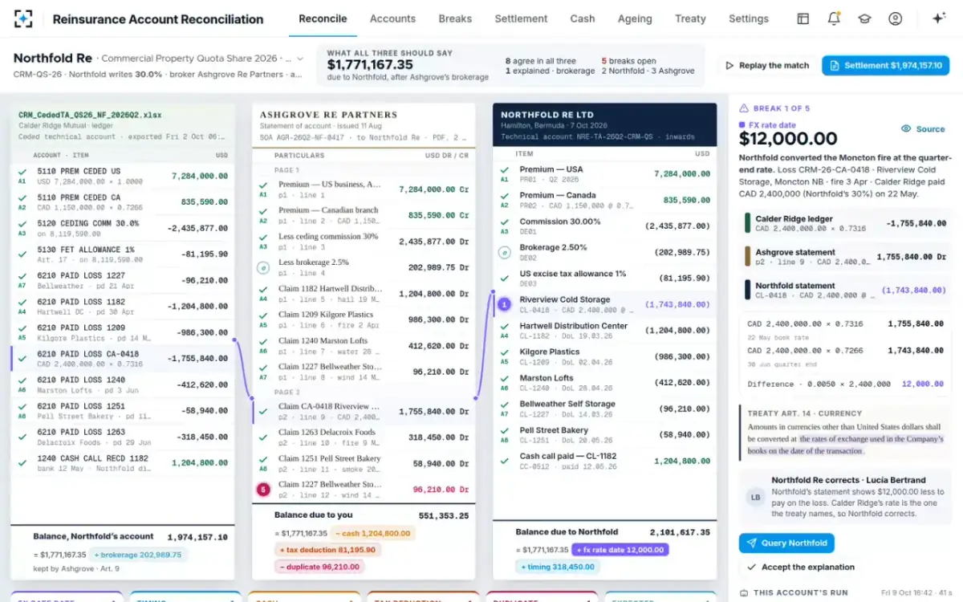Select the Claim 1240 Marston Lofts row
963x602 pixels.
coord(364,345)
